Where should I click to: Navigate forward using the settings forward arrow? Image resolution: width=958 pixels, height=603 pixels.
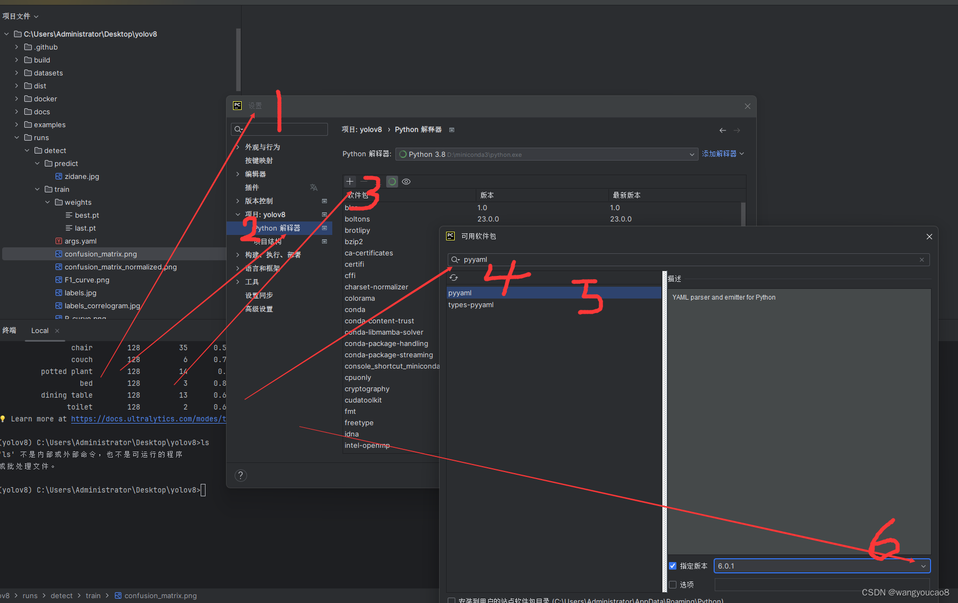tap(737, 130)
